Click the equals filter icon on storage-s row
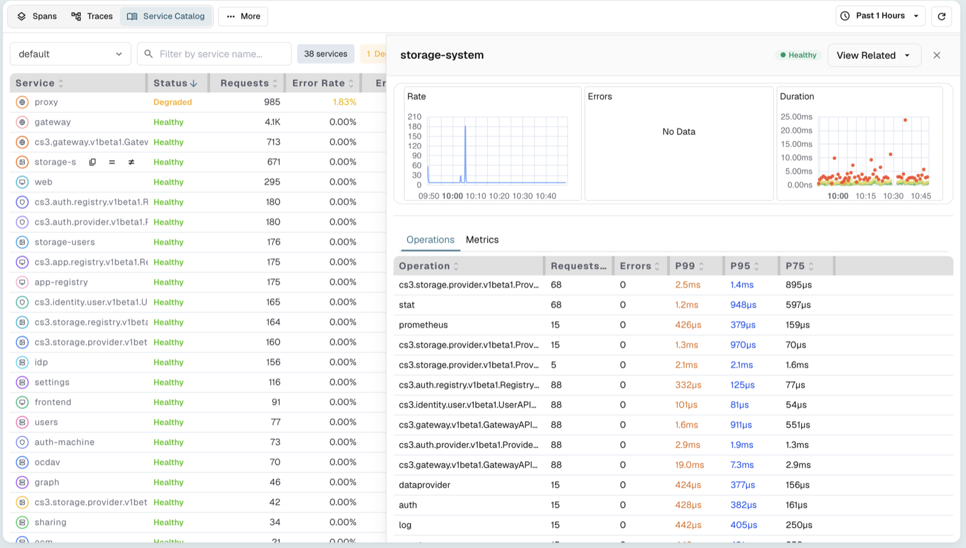This screenshot has width=966, height=548. pyautogui.click(x=112, y=162)
